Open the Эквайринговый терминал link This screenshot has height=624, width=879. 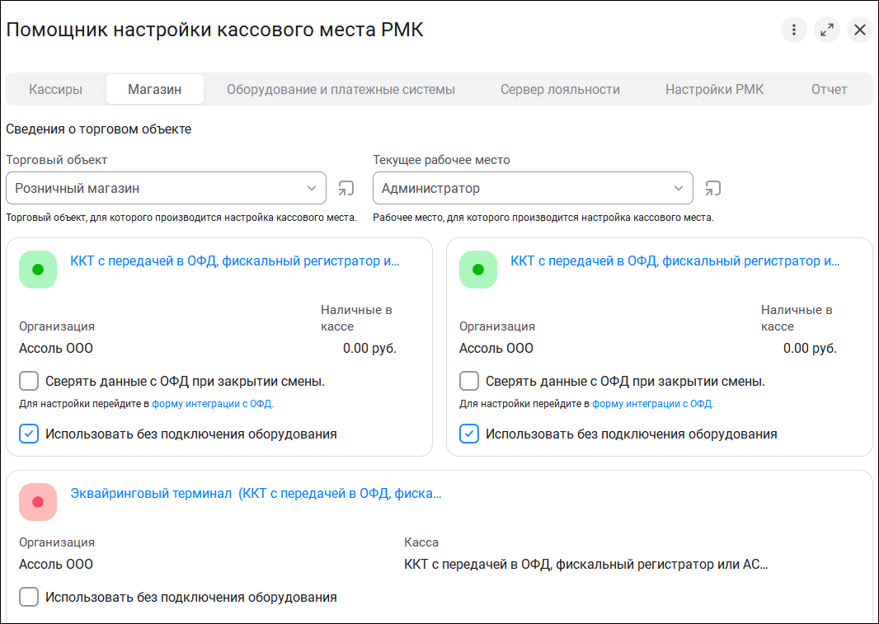256,494
